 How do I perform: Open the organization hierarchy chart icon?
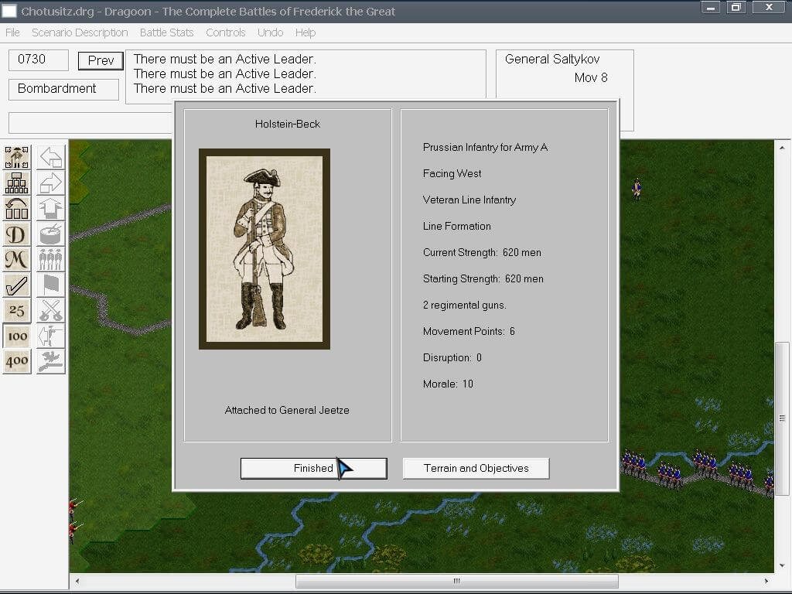point(16,183)
